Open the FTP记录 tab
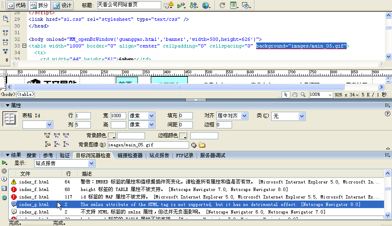 point(185,156)
